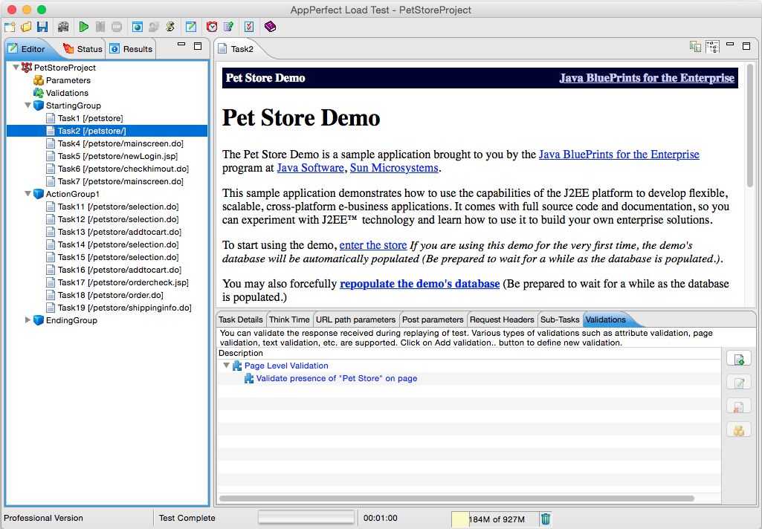The width and height of the screenshot is (762, 529).
Task: Click the Validations item icon in the tree
Action: 39,93
